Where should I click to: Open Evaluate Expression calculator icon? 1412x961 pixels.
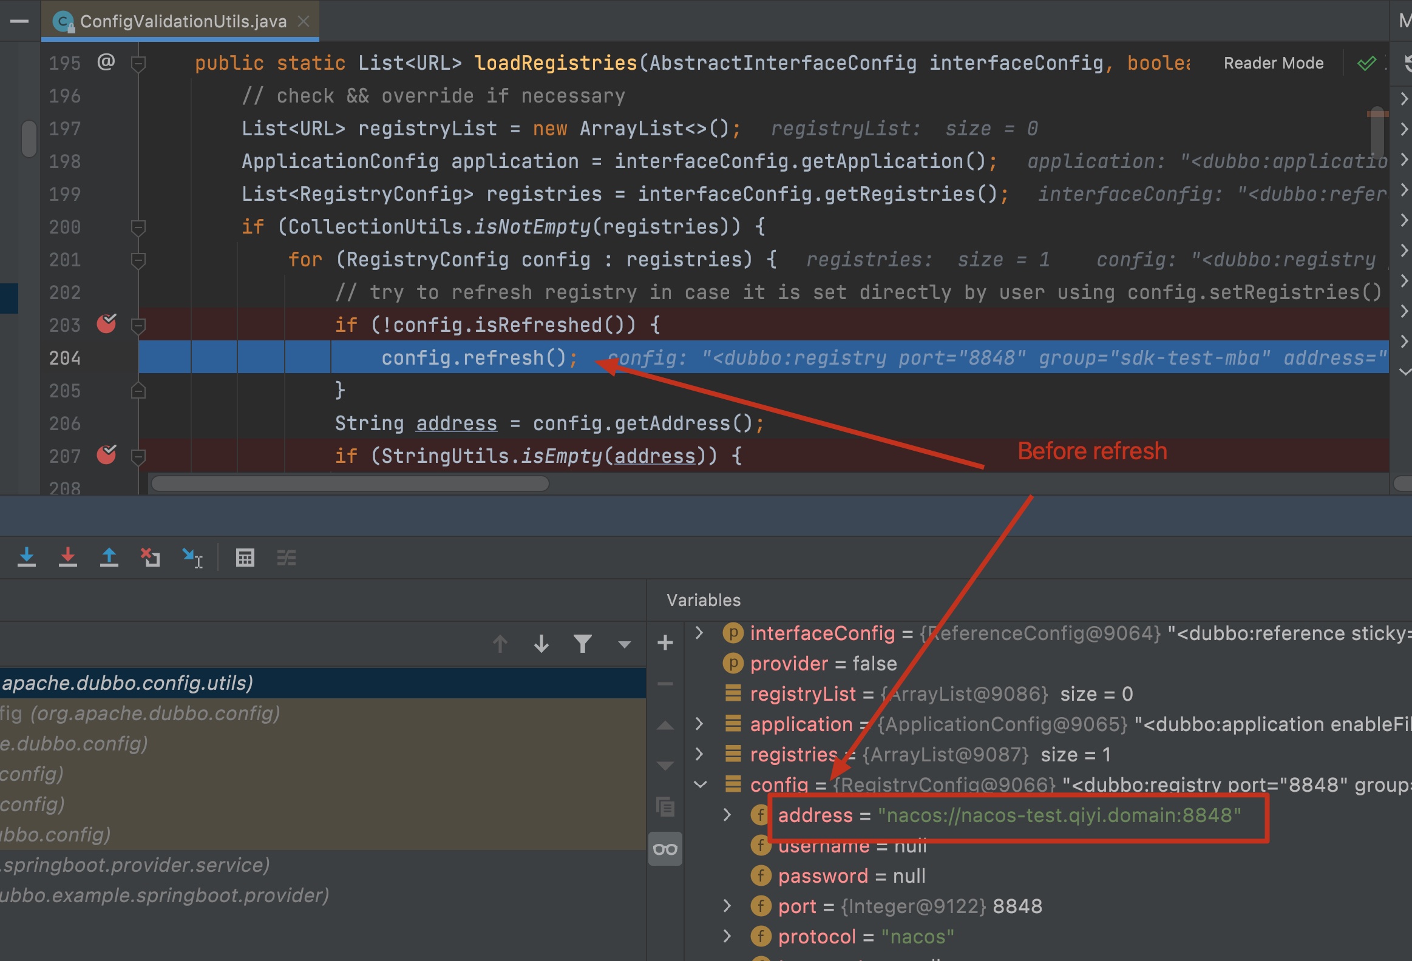245,558
